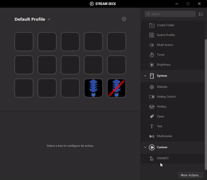Select the Brightness action label

point(164,65)
